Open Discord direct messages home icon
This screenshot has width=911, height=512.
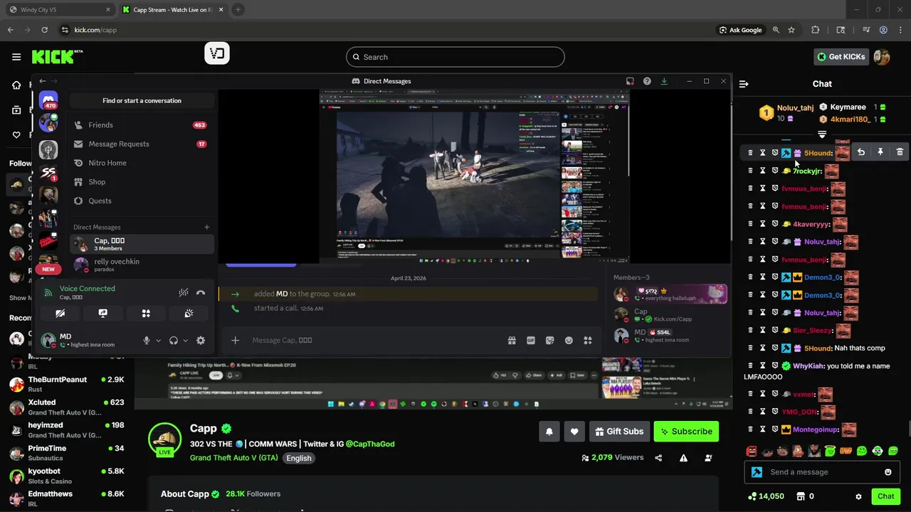pyautogui.click(x=48, y=100)
